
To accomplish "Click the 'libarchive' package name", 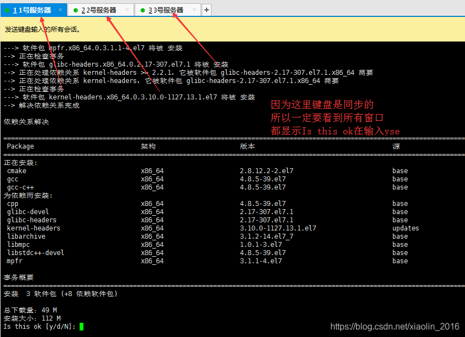I will [26, 237].
